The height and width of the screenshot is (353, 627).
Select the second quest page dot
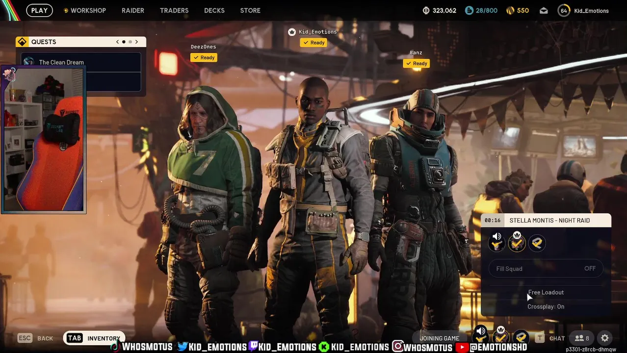pyautogui.click(x=130, y=42)
